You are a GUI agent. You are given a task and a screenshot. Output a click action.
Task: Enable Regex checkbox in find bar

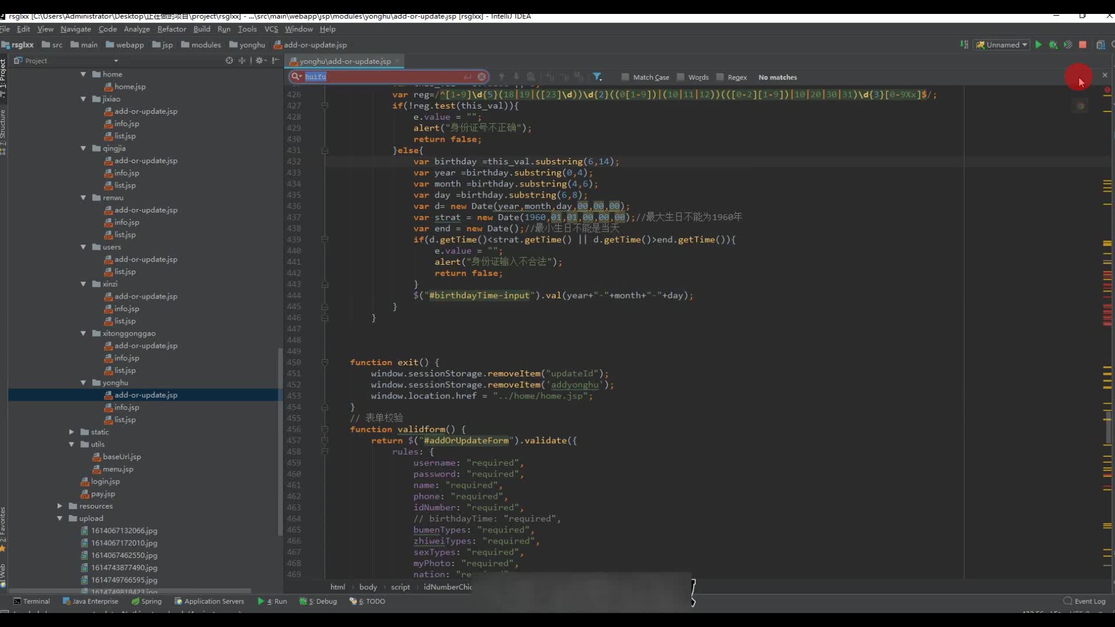(720, 77)
